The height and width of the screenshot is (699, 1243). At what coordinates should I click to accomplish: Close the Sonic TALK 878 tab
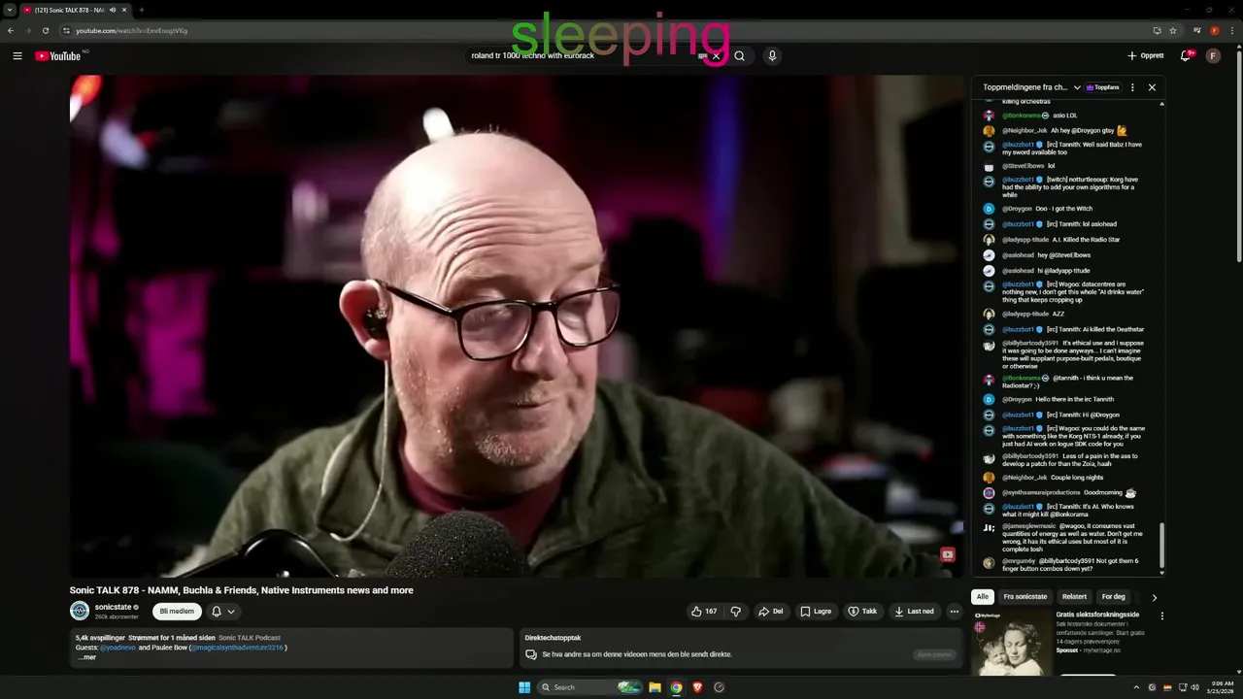coord(126,10)
